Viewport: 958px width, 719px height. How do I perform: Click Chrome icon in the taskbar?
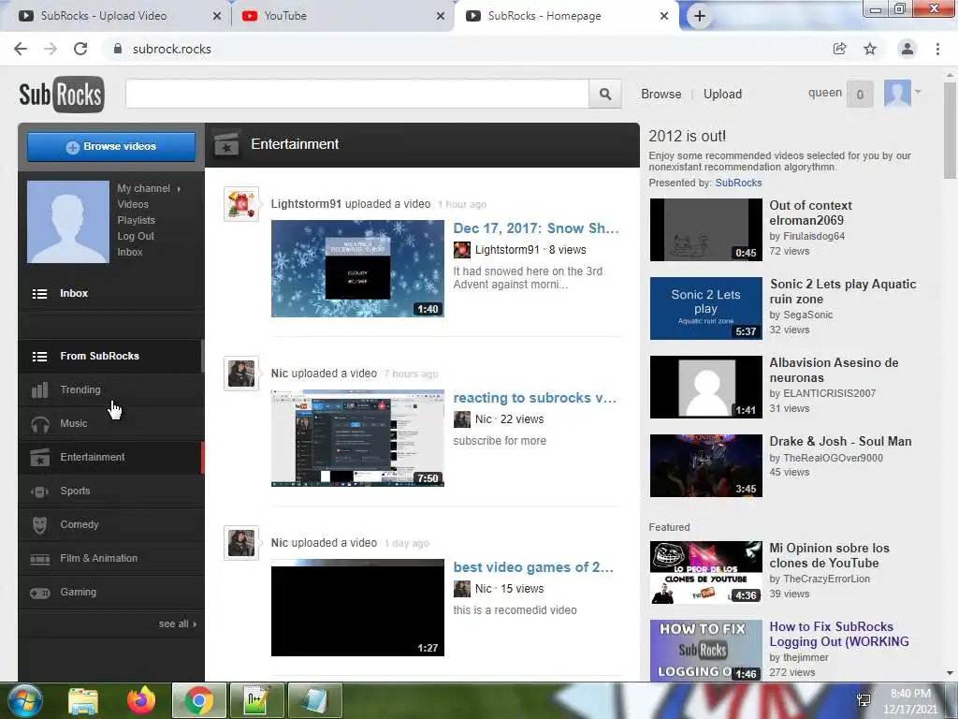199,700
